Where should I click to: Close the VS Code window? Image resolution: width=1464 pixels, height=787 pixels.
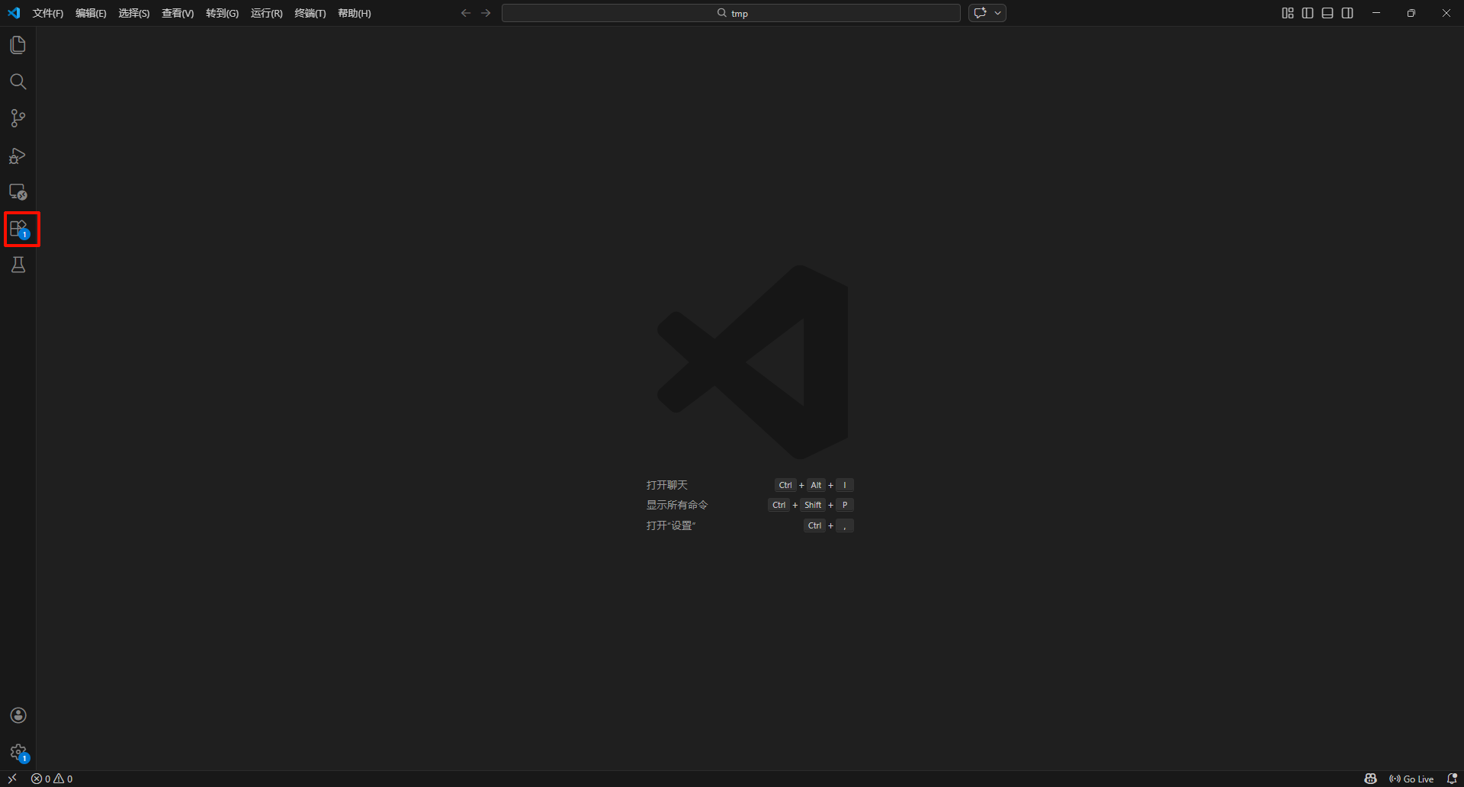[1446, 13]
